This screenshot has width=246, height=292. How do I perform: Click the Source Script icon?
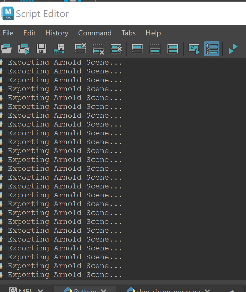[24, 49]
